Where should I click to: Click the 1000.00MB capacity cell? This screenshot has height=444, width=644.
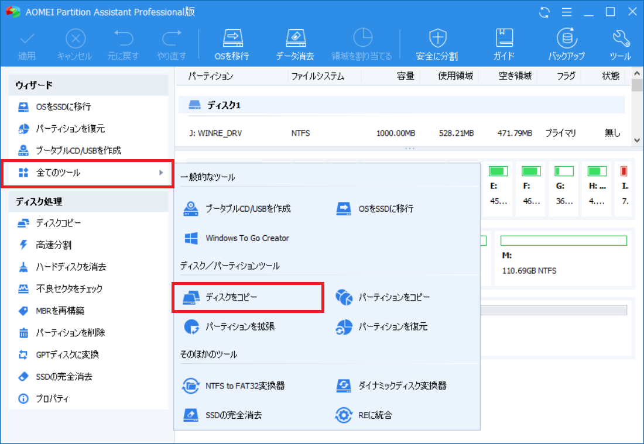click(x=396, y=134)
